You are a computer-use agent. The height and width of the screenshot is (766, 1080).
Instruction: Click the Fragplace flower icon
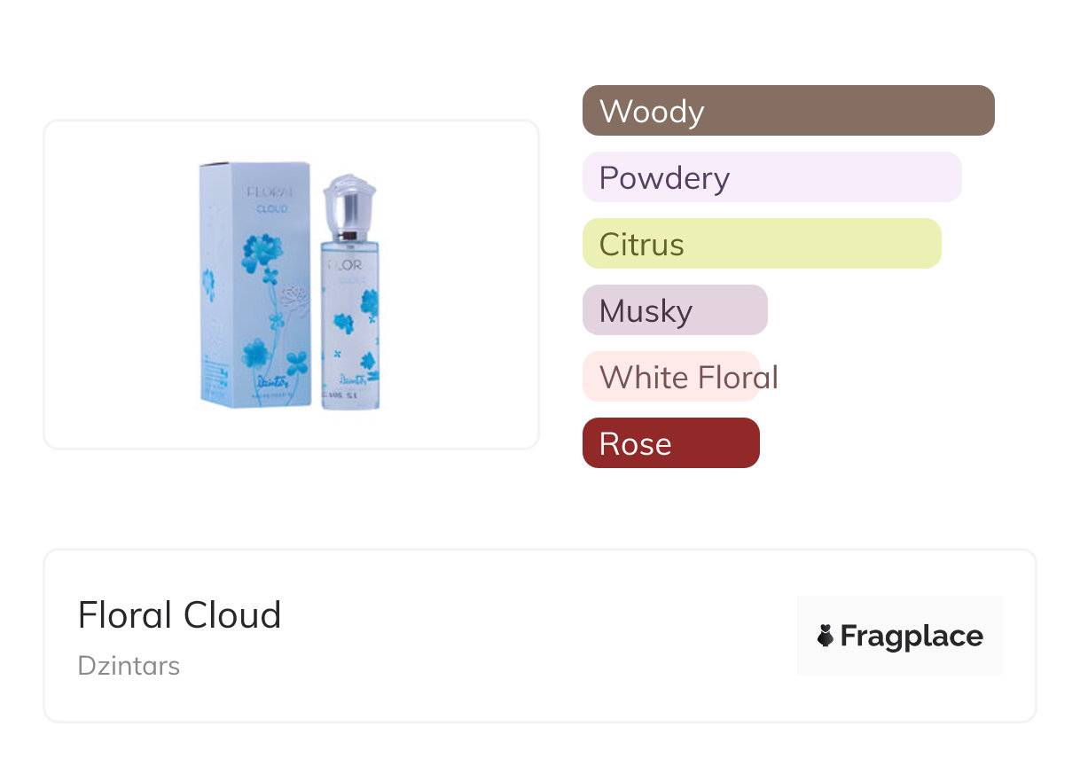[x=826, y=636]
